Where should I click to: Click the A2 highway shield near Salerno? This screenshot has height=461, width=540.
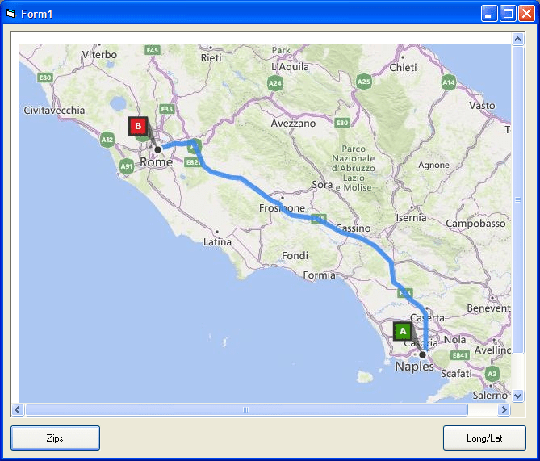coord(492,374)
